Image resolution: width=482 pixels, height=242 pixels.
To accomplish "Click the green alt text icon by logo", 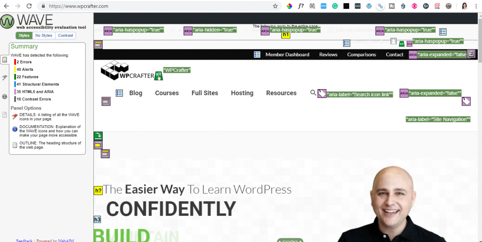I will (x=159, y=76).
